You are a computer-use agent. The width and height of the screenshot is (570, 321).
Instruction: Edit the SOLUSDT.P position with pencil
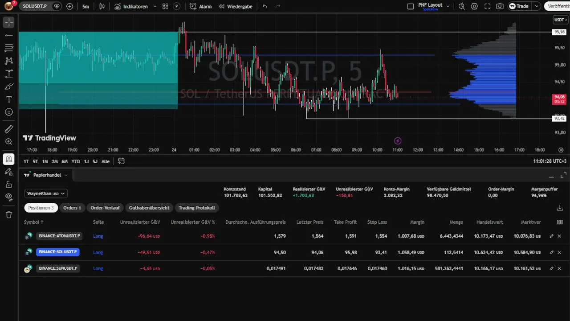pyautogui.click(x=551, y=252)
